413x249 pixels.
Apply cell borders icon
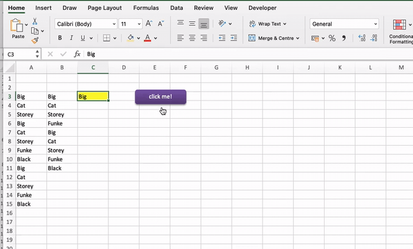(x=106, y=38)
